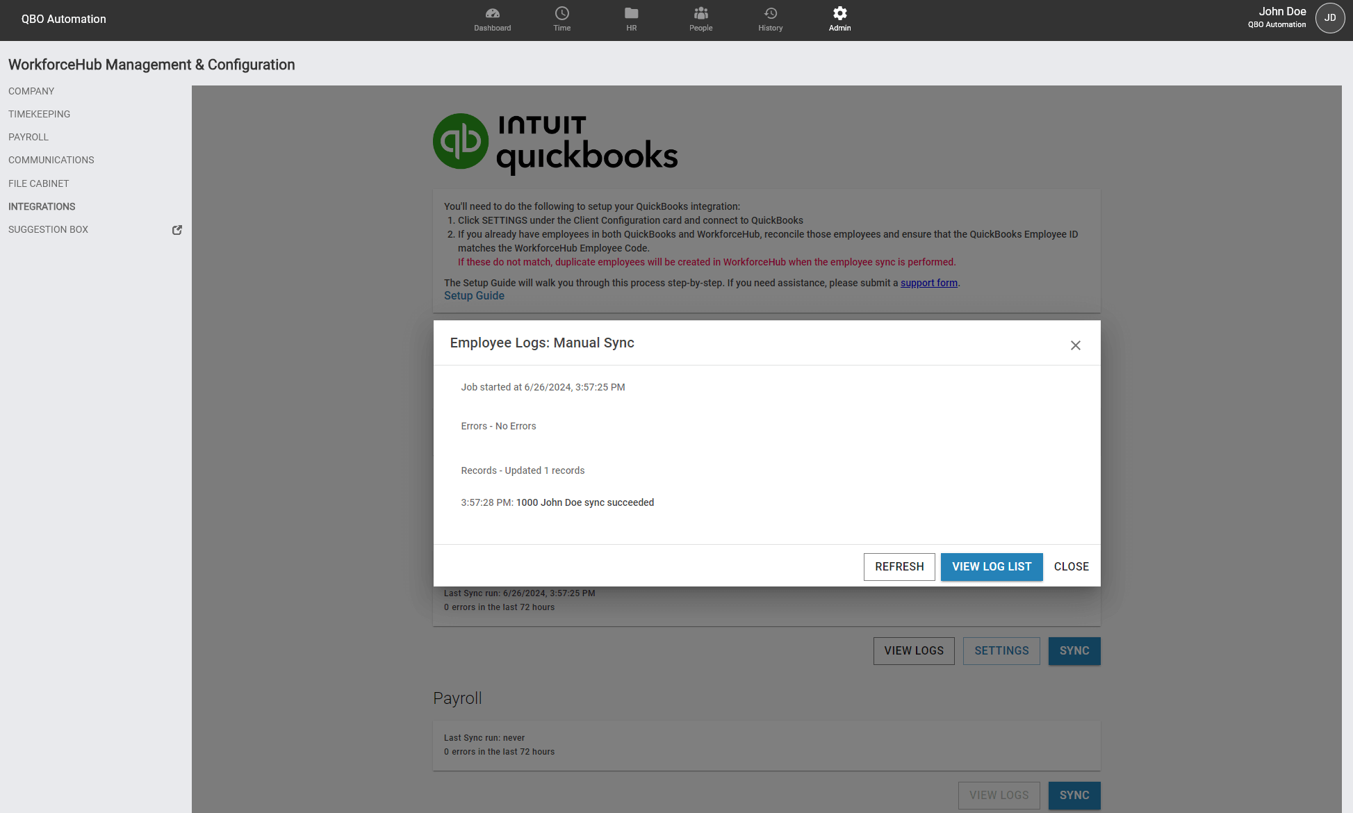Click the Intuit QuickBooks logo
This screenshot has width=1353, height=813.
555,142
